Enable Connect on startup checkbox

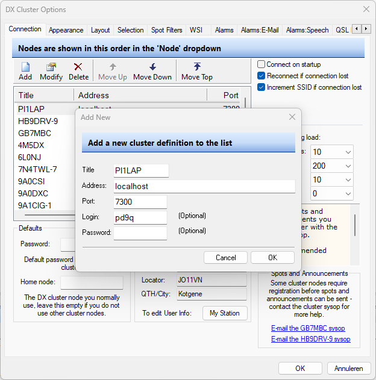[x=262, y=64]
